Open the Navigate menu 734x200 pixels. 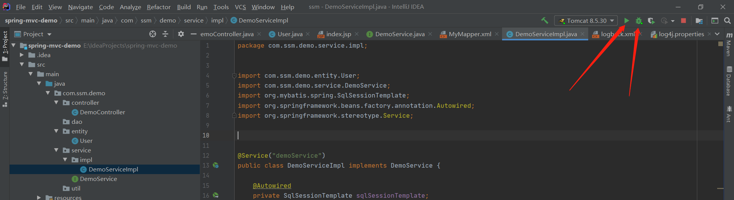80,7
